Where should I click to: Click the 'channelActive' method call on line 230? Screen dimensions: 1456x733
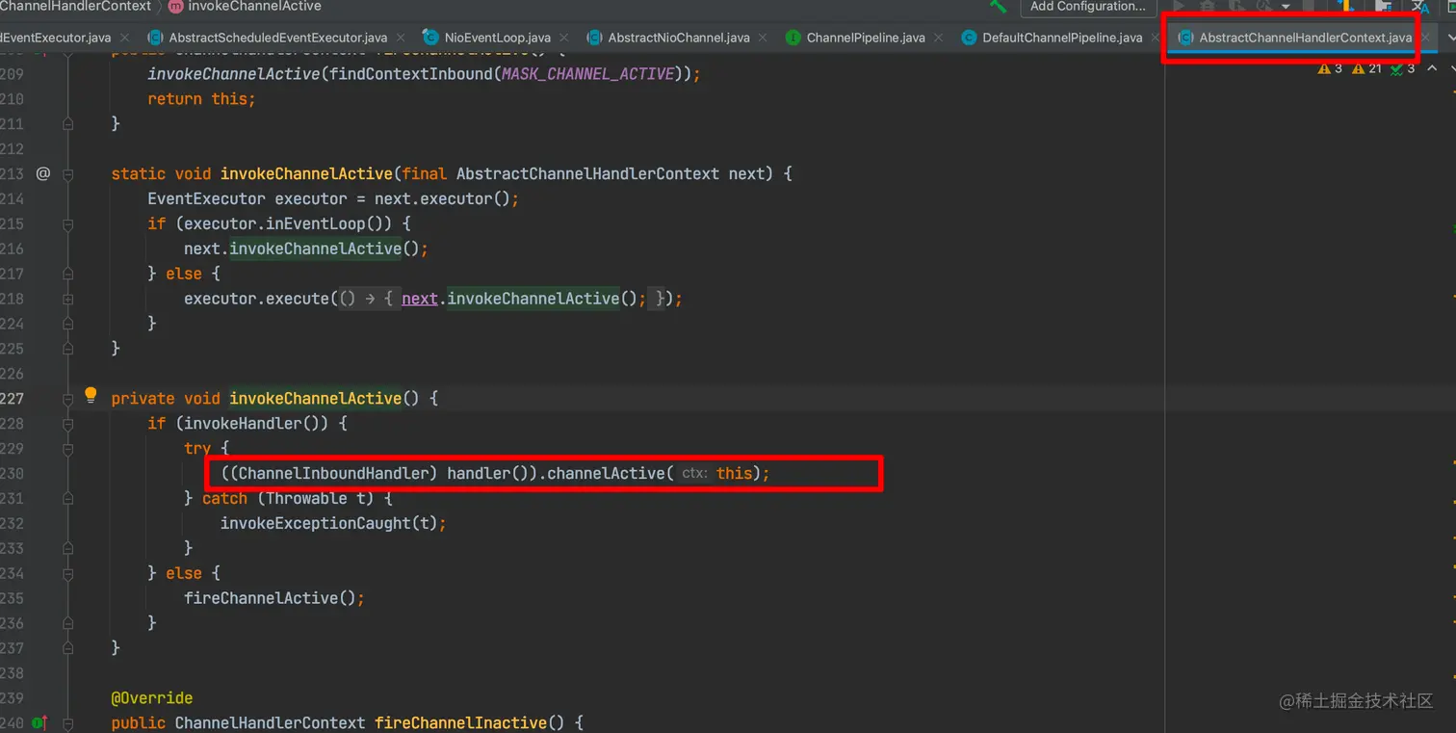click(606, 473)
